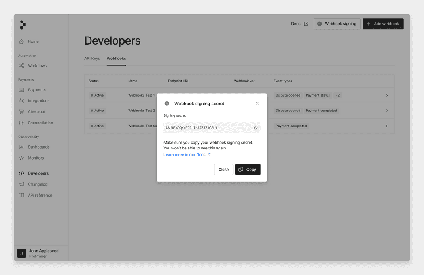Open the John Appleseed account name
424x275 pixels.
pos(44,251)
